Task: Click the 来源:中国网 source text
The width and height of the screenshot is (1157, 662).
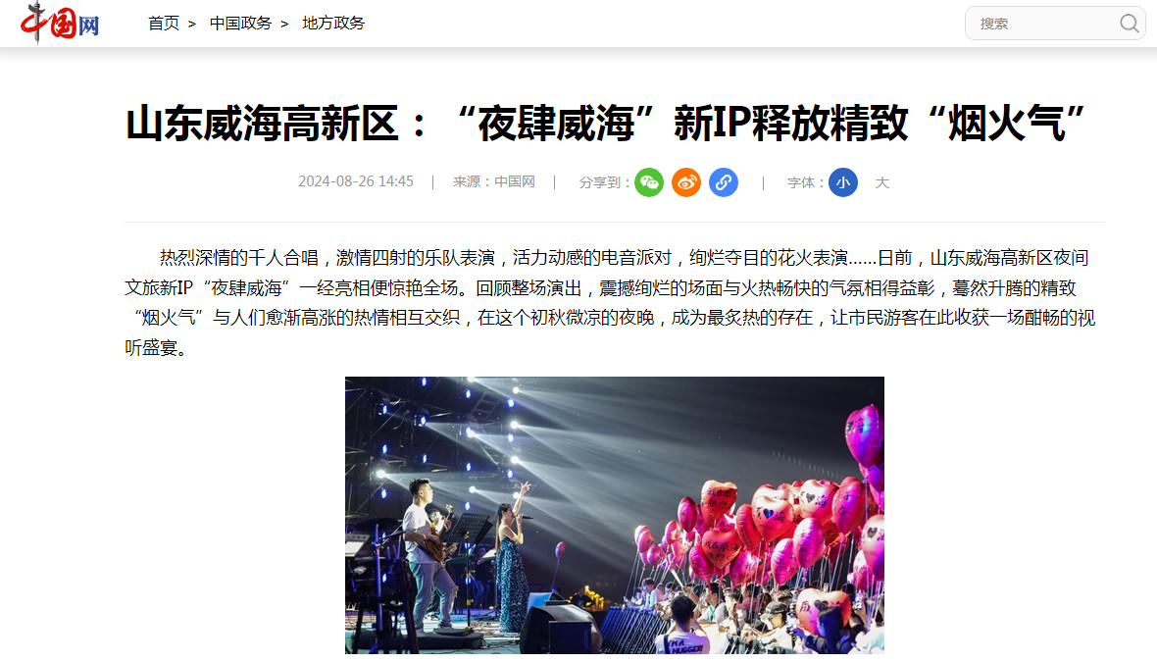Action: tap(493, 181)
